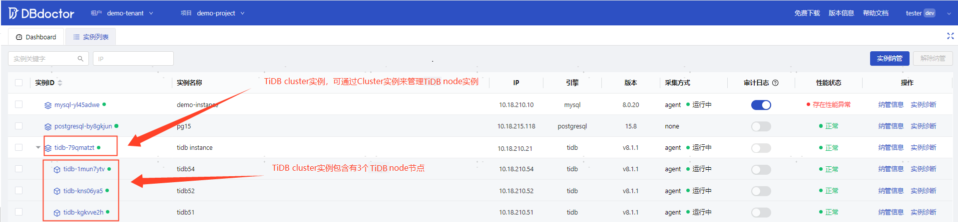
Task: Enable audit log switch for tidb 10.18.210.54
Action: pos(761,170)
